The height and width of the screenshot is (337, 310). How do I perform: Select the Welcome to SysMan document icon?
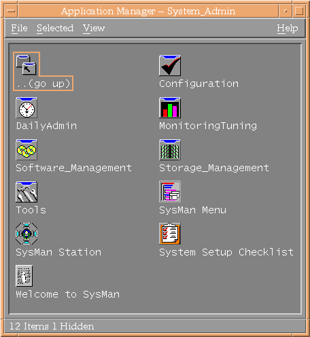[x=24, y=276]
